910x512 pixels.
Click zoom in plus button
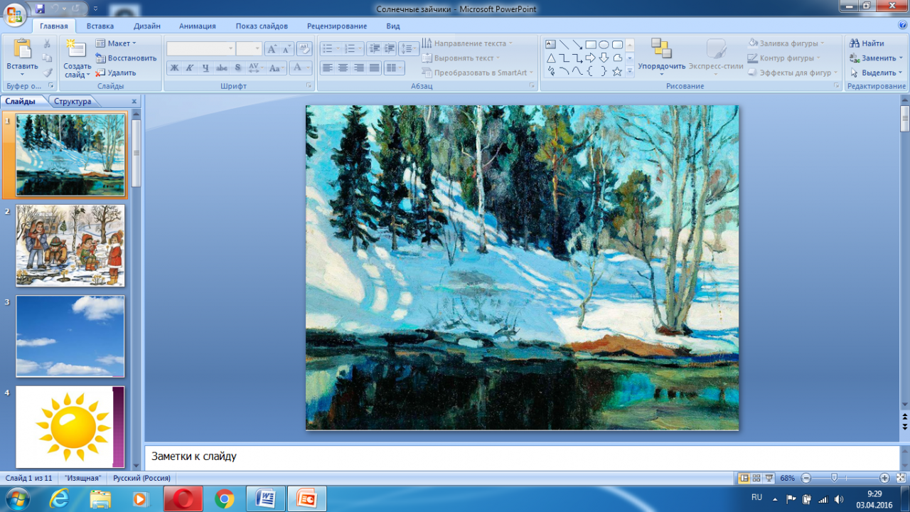click(884, 478)
